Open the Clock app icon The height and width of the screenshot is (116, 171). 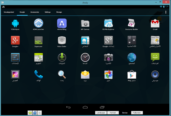(x=85, y=57)
